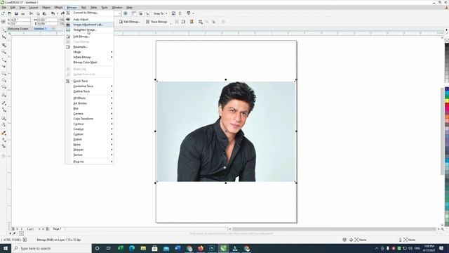Open Image Adjustment Lab
The height and width of the screenshot is (253, 449).
pos(89,25)
